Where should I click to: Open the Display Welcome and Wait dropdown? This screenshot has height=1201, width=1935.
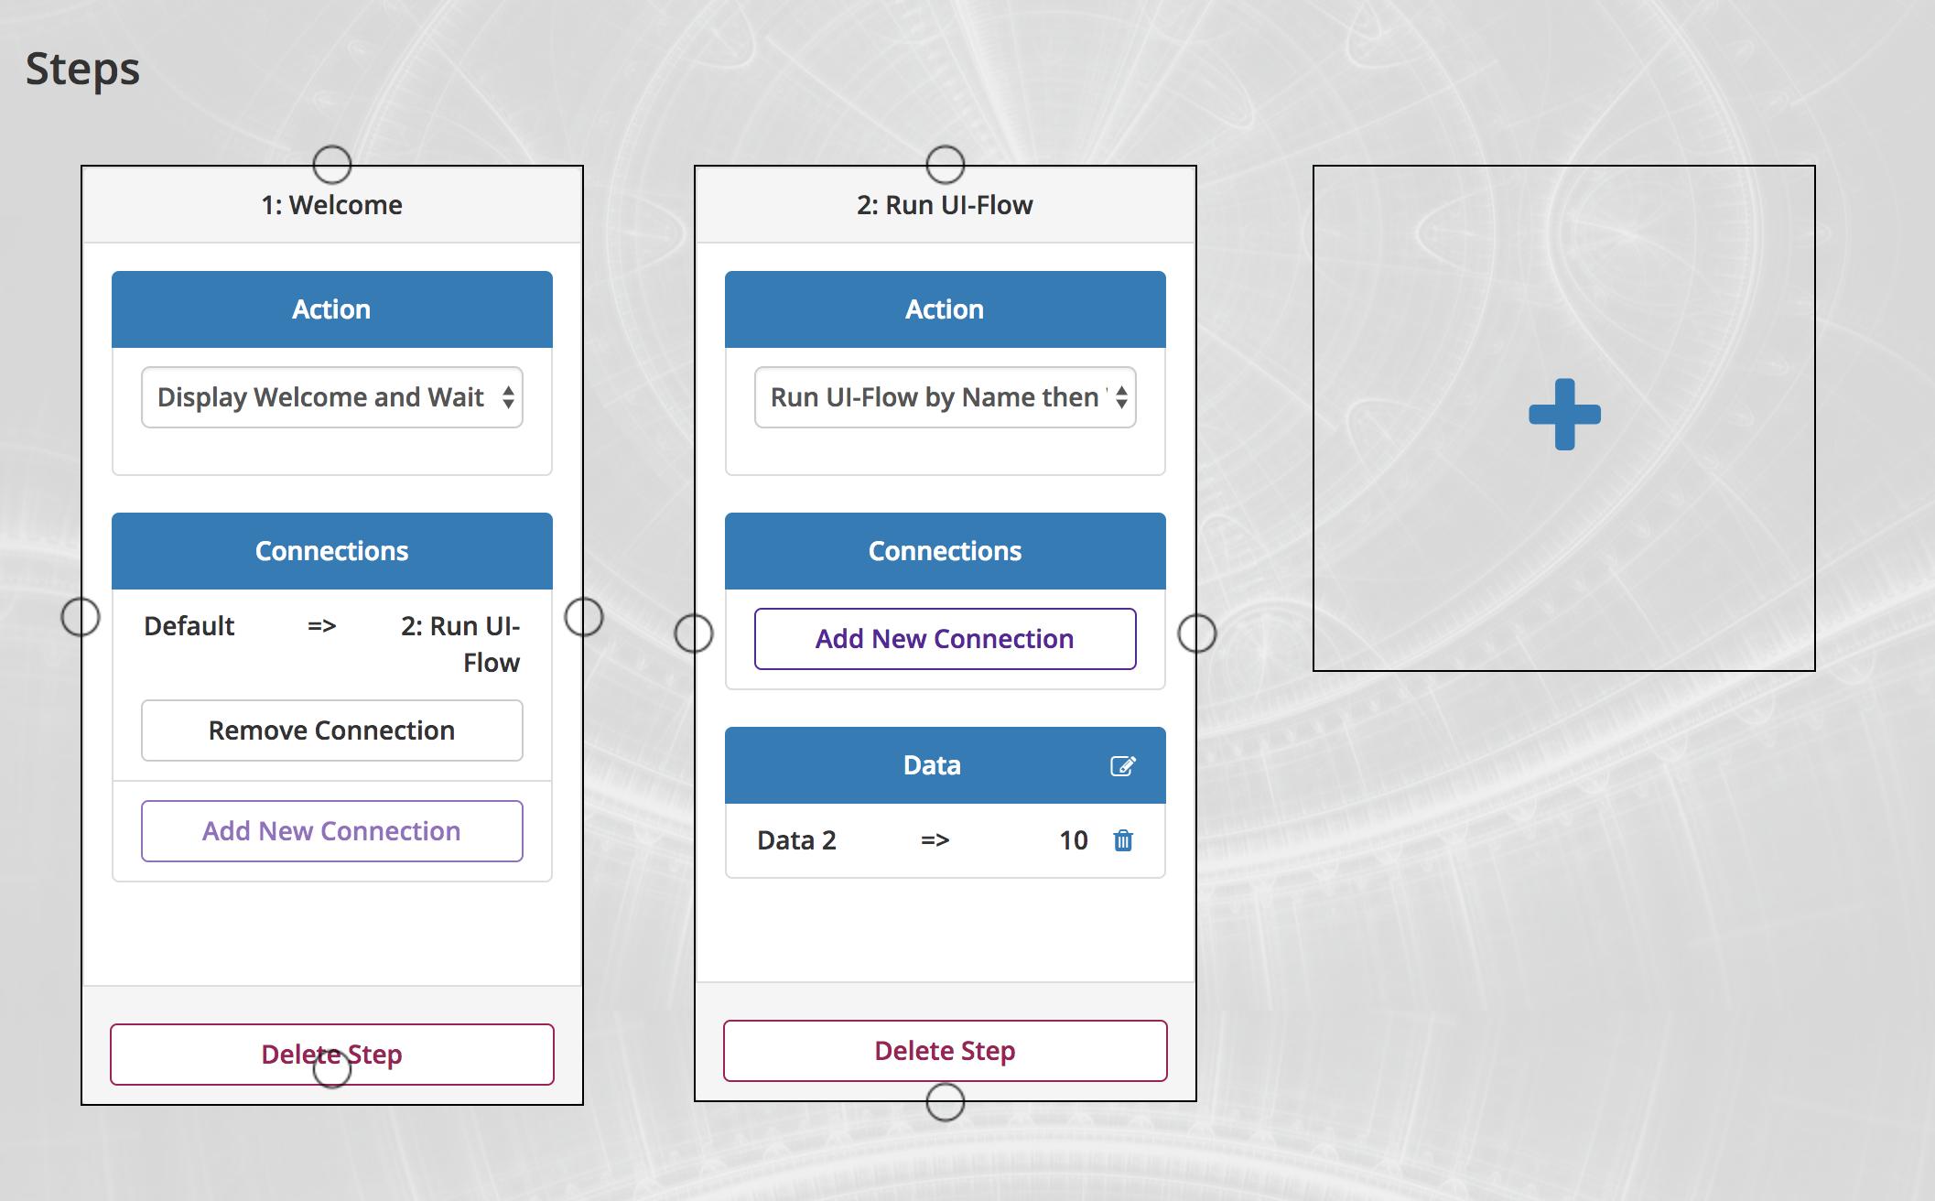[x=331, y=397]
